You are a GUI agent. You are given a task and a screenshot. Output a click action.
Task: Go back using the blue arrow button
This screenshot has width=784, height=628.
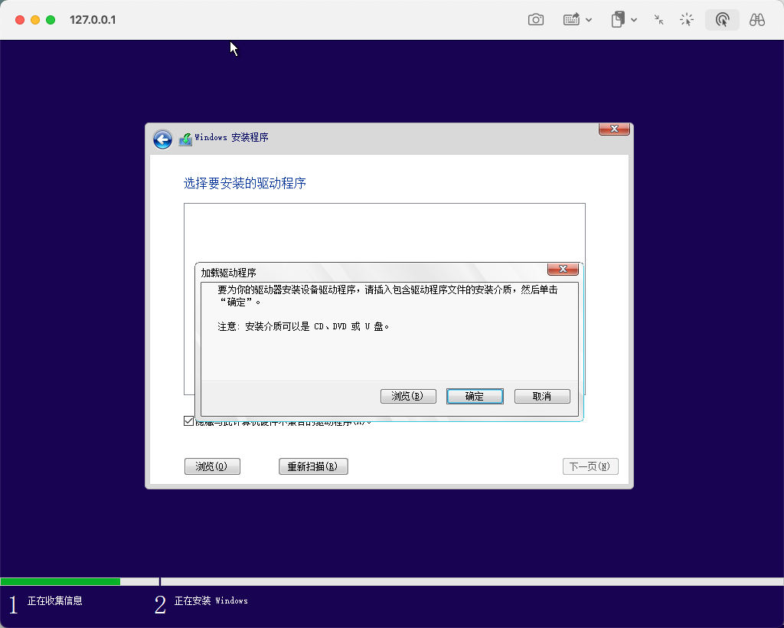[162, 139]
